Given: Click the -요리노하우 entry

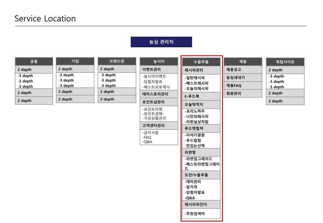Looking at the screenshot, I should click(x=194, y=111).
